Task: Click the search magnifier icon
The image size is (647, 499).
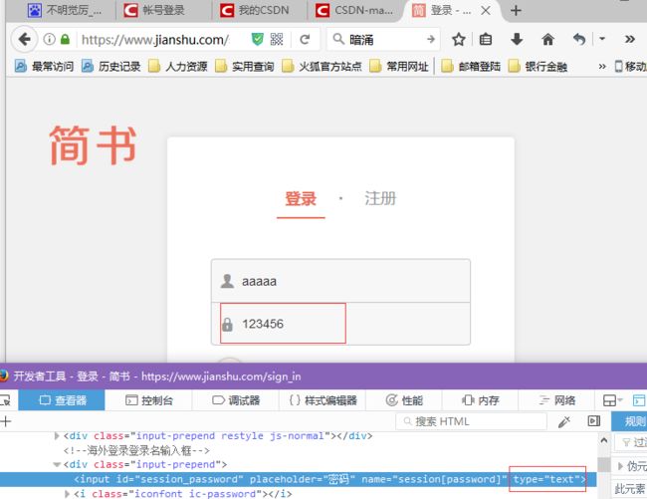Action: click(x=338, y=39)
